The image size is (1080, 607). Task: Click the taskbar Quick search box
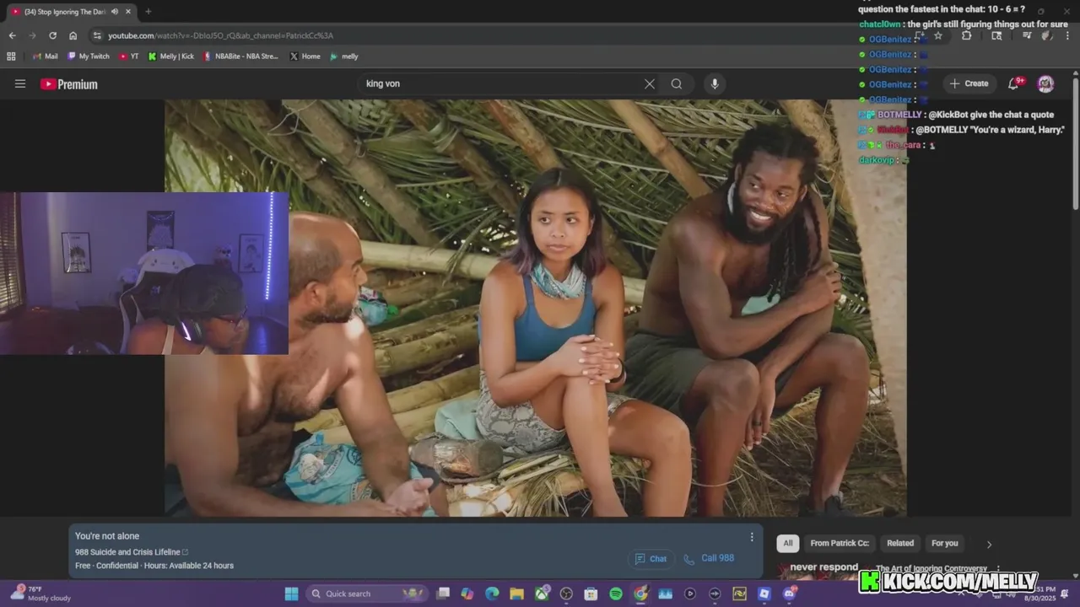pyautogui.click(x=365, y=594)
